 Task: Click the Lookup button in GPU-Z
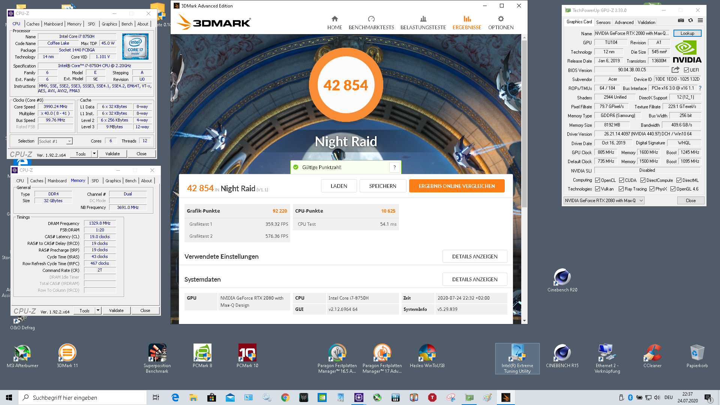[687, 33]
